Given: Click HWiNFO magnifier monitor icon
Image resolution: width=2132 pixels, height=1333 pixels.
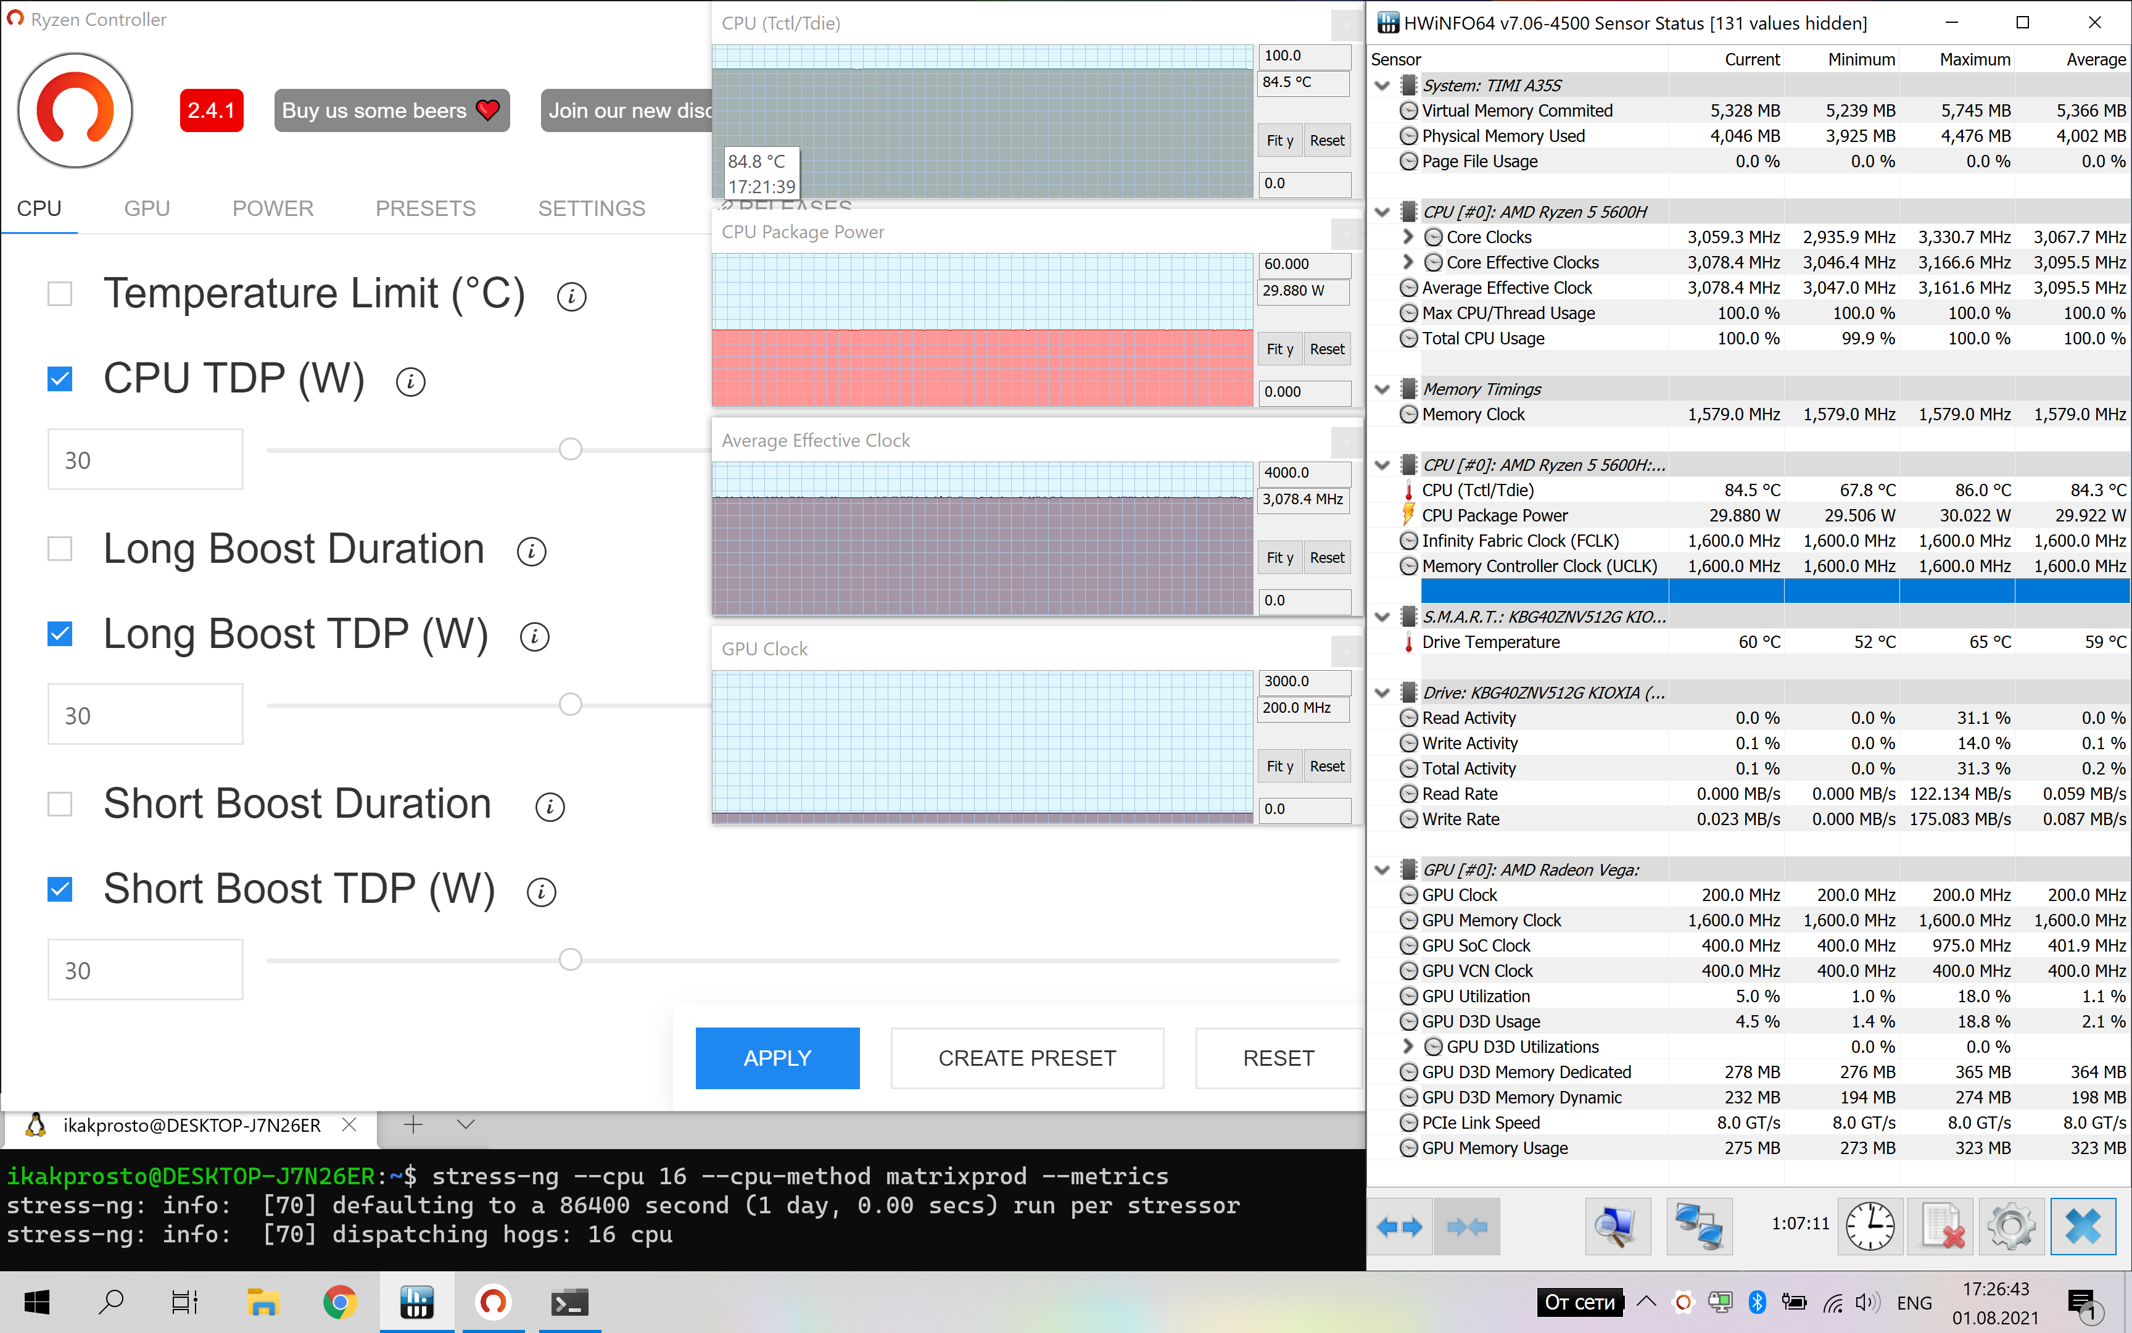Looking at the screenshot, I should (1618, 1226).
